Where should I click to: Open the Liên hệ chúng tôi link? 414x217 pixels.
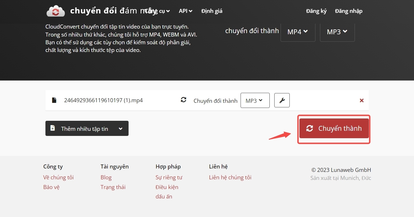(230, 177)
